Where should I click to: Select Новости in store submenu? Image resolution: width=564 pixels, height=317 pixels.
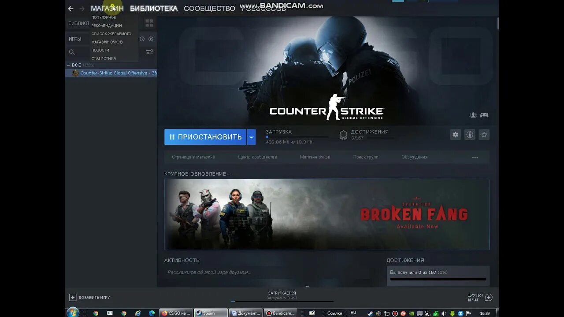point(100,50)
